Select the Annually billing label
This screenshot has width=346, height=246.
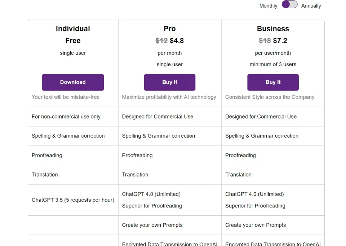(x=311, y=6)
